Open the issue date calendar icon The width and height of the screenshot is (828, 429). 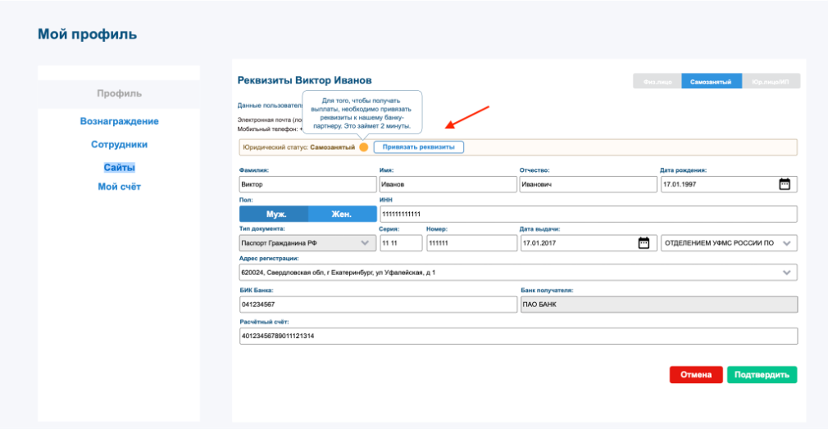(644, 243)
